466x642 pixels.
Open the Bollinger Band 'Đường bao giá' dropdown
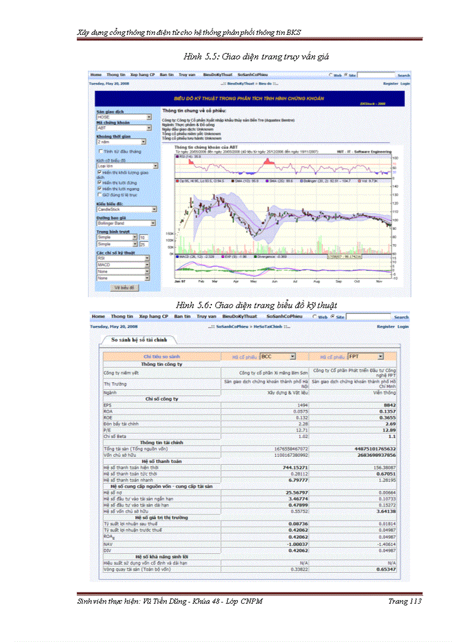153,224
